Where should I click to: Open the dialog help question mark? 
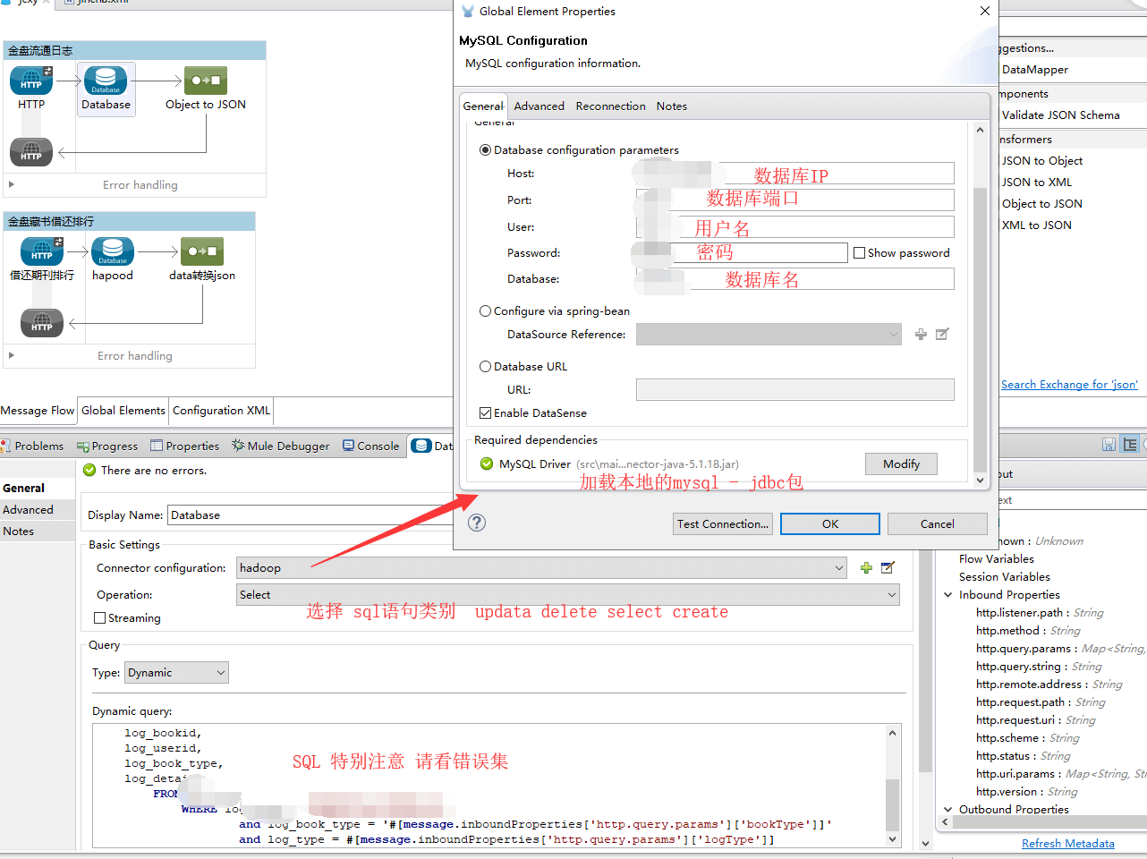pos(477,523)
